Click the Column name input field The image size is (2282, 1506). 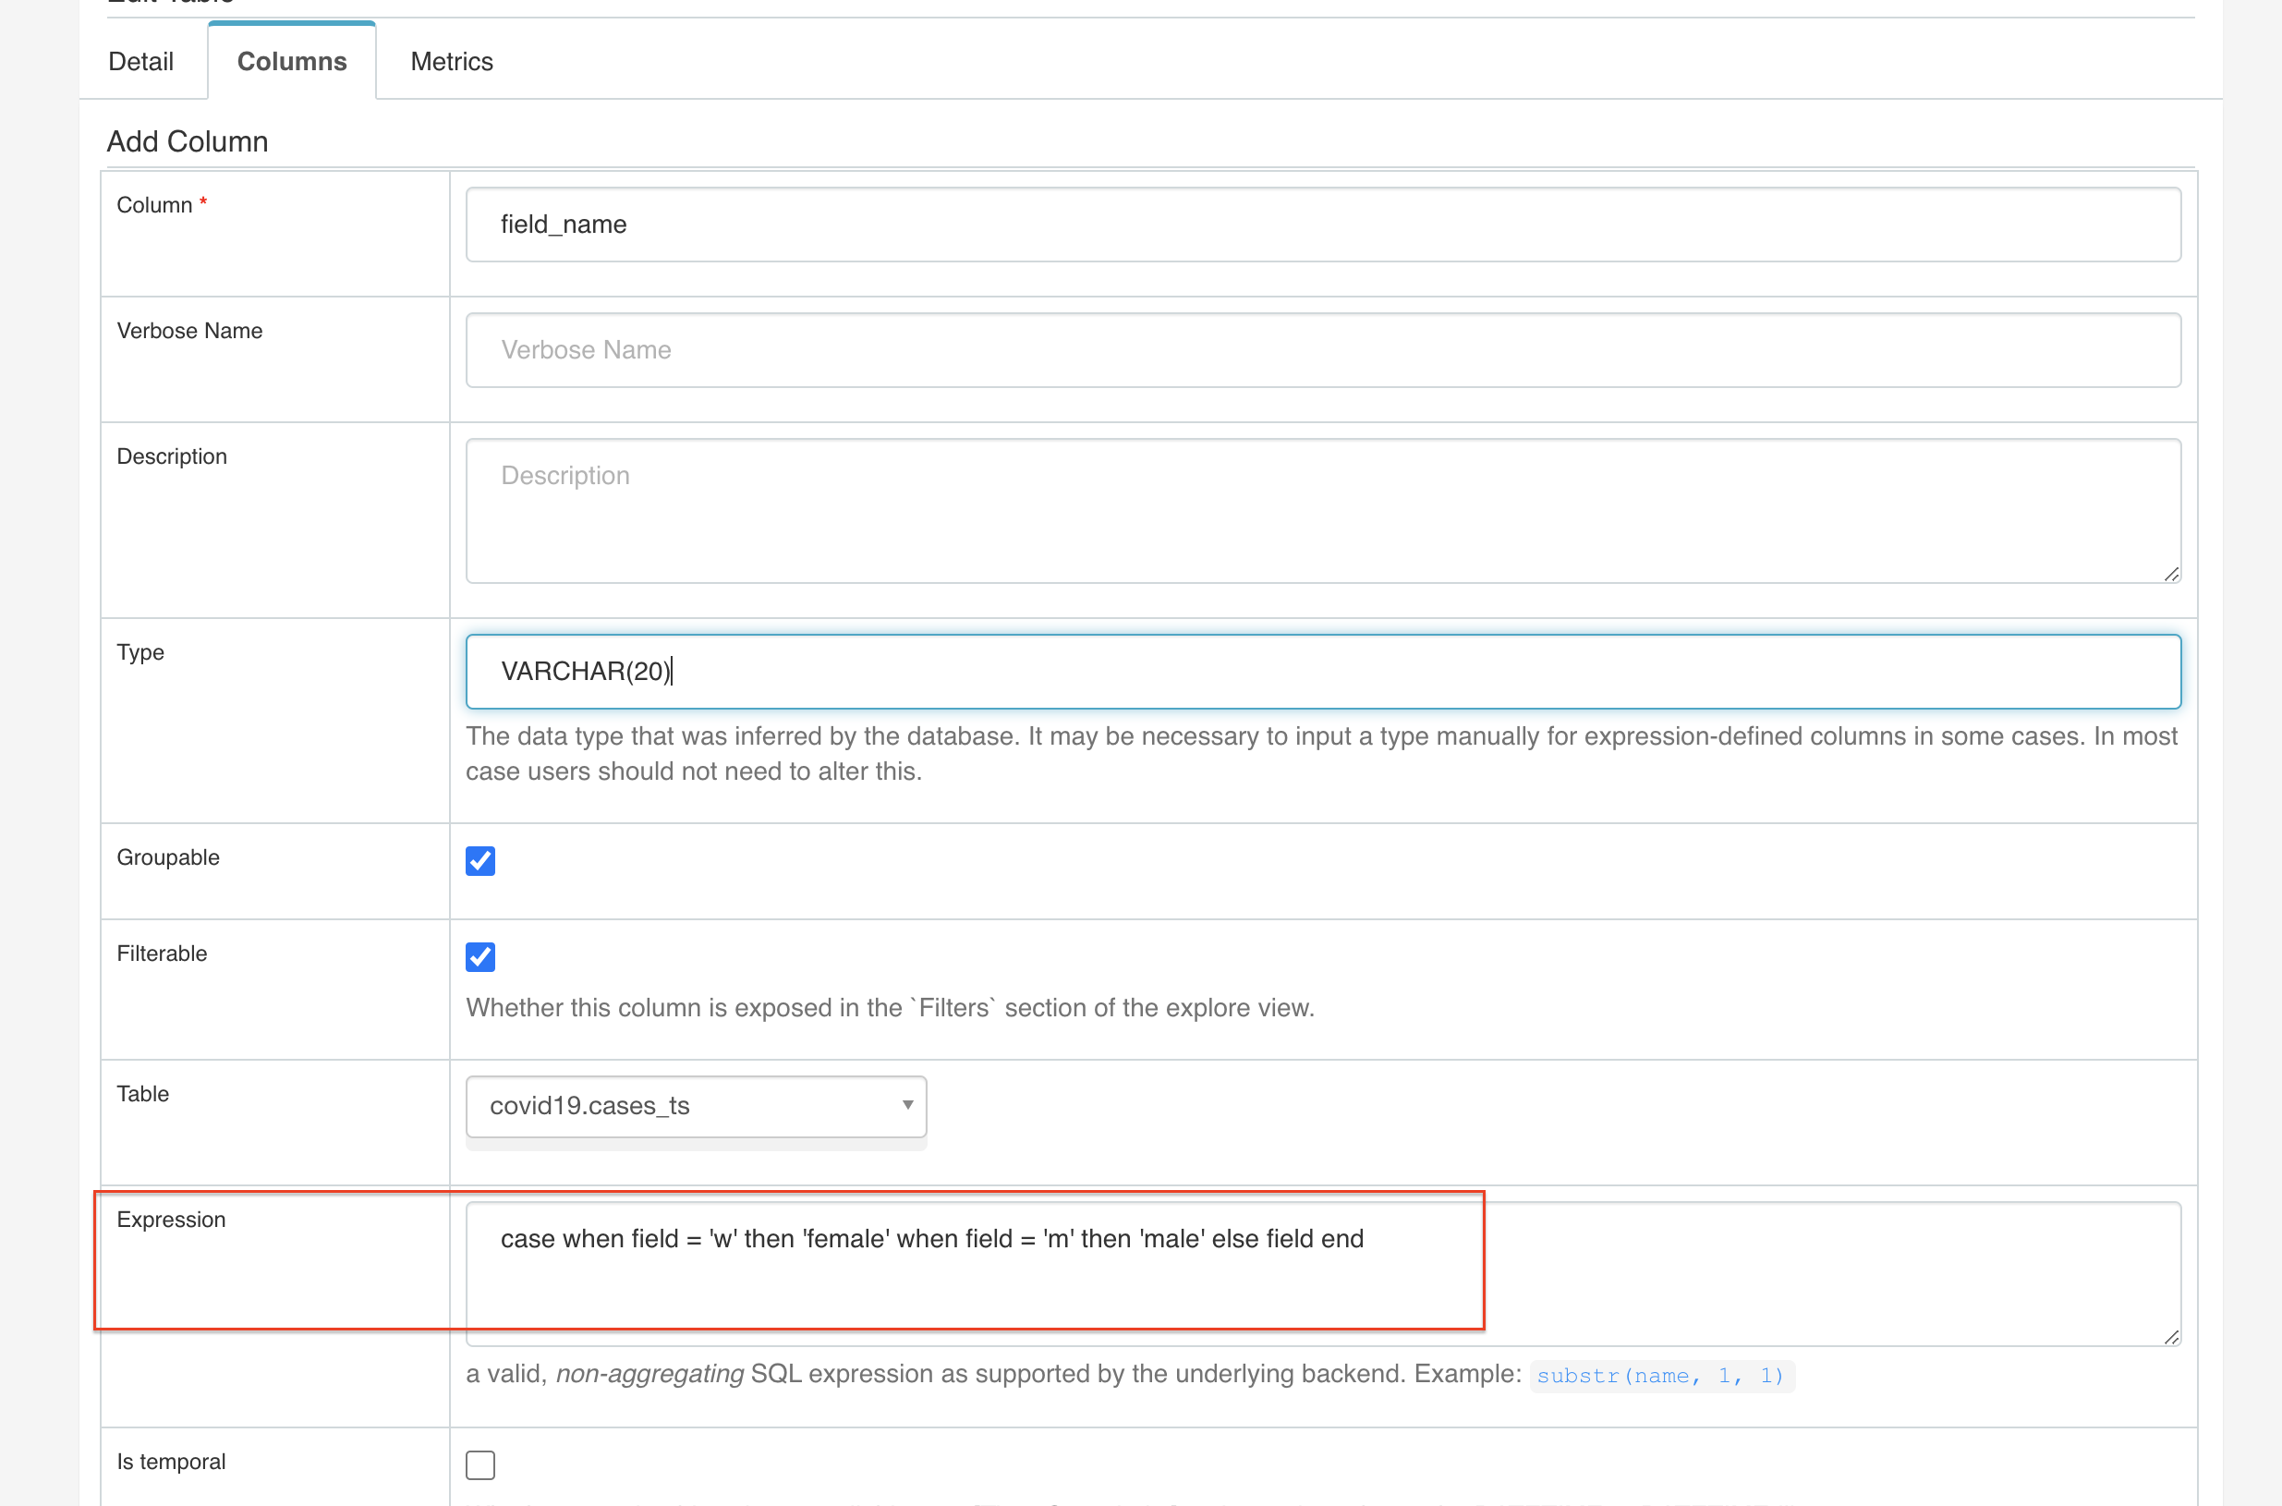(x=1322, y=225)
